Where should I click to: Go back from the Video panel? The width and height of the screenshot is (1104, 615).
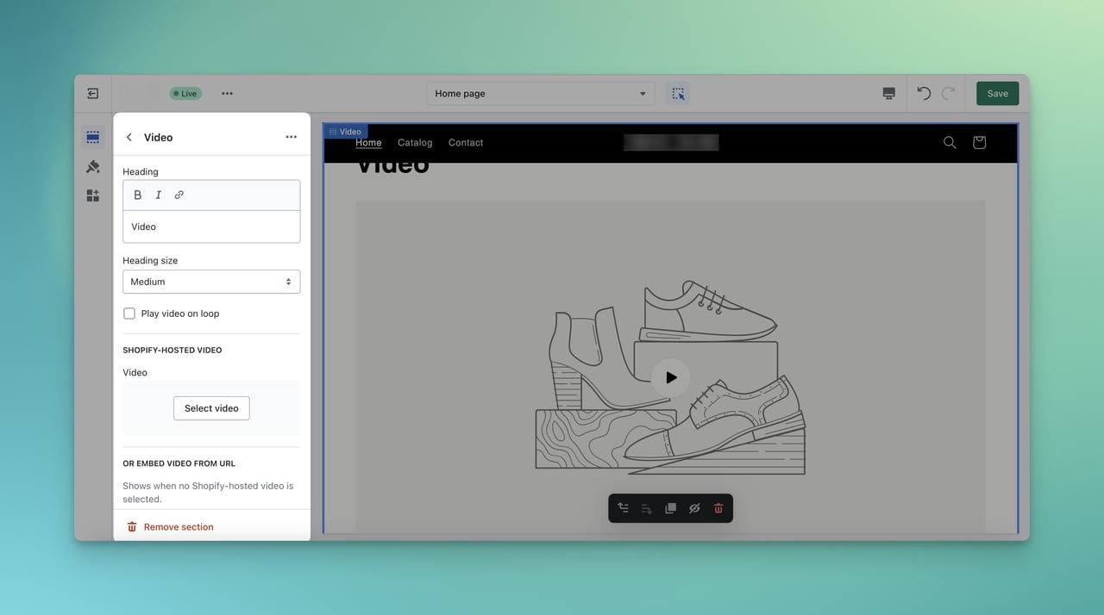[x=129, y=137]
